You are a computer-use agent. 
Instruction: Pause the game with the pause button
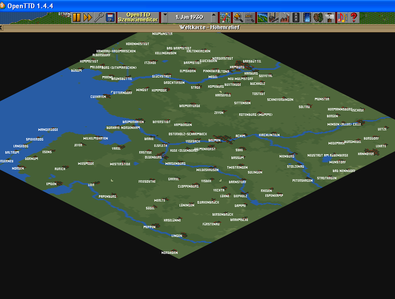point(77,17)
